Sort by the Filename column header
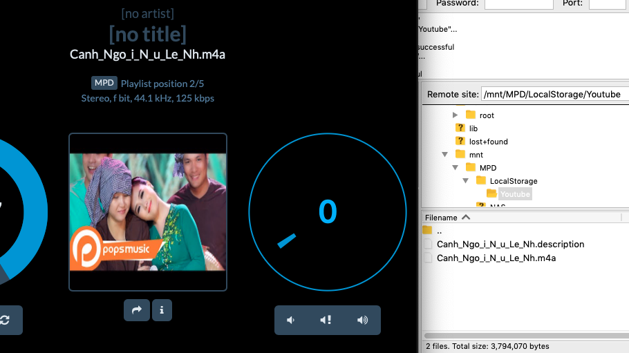The height and width of the screenshot is (353, 629). (521, 218)
